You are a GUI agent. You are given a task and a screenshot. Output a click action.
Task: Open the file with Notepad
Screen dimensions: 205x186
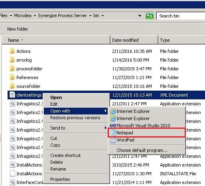click(146, 133)
